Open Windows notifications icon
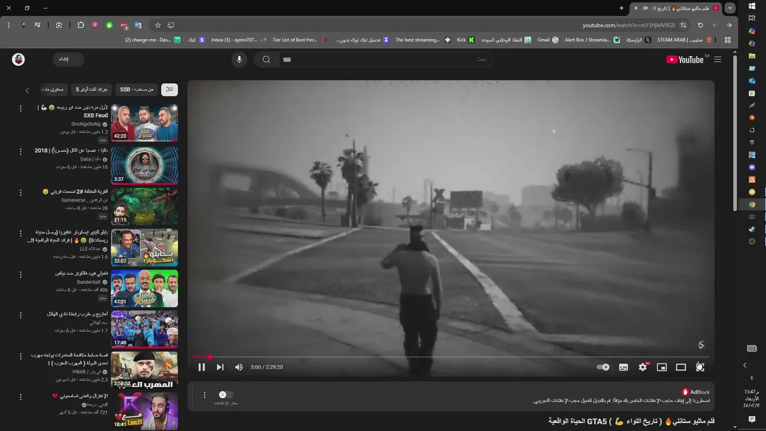766x431 pixels. 752,420
